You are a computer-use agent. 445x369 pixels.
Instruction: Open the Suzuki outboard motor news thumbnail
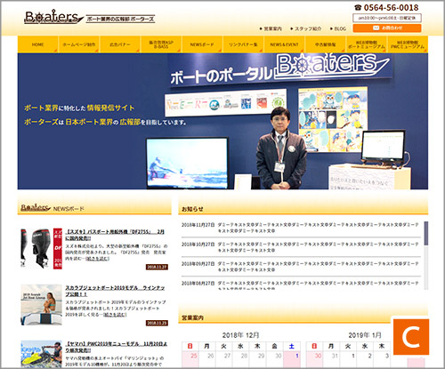pos(41,248)
